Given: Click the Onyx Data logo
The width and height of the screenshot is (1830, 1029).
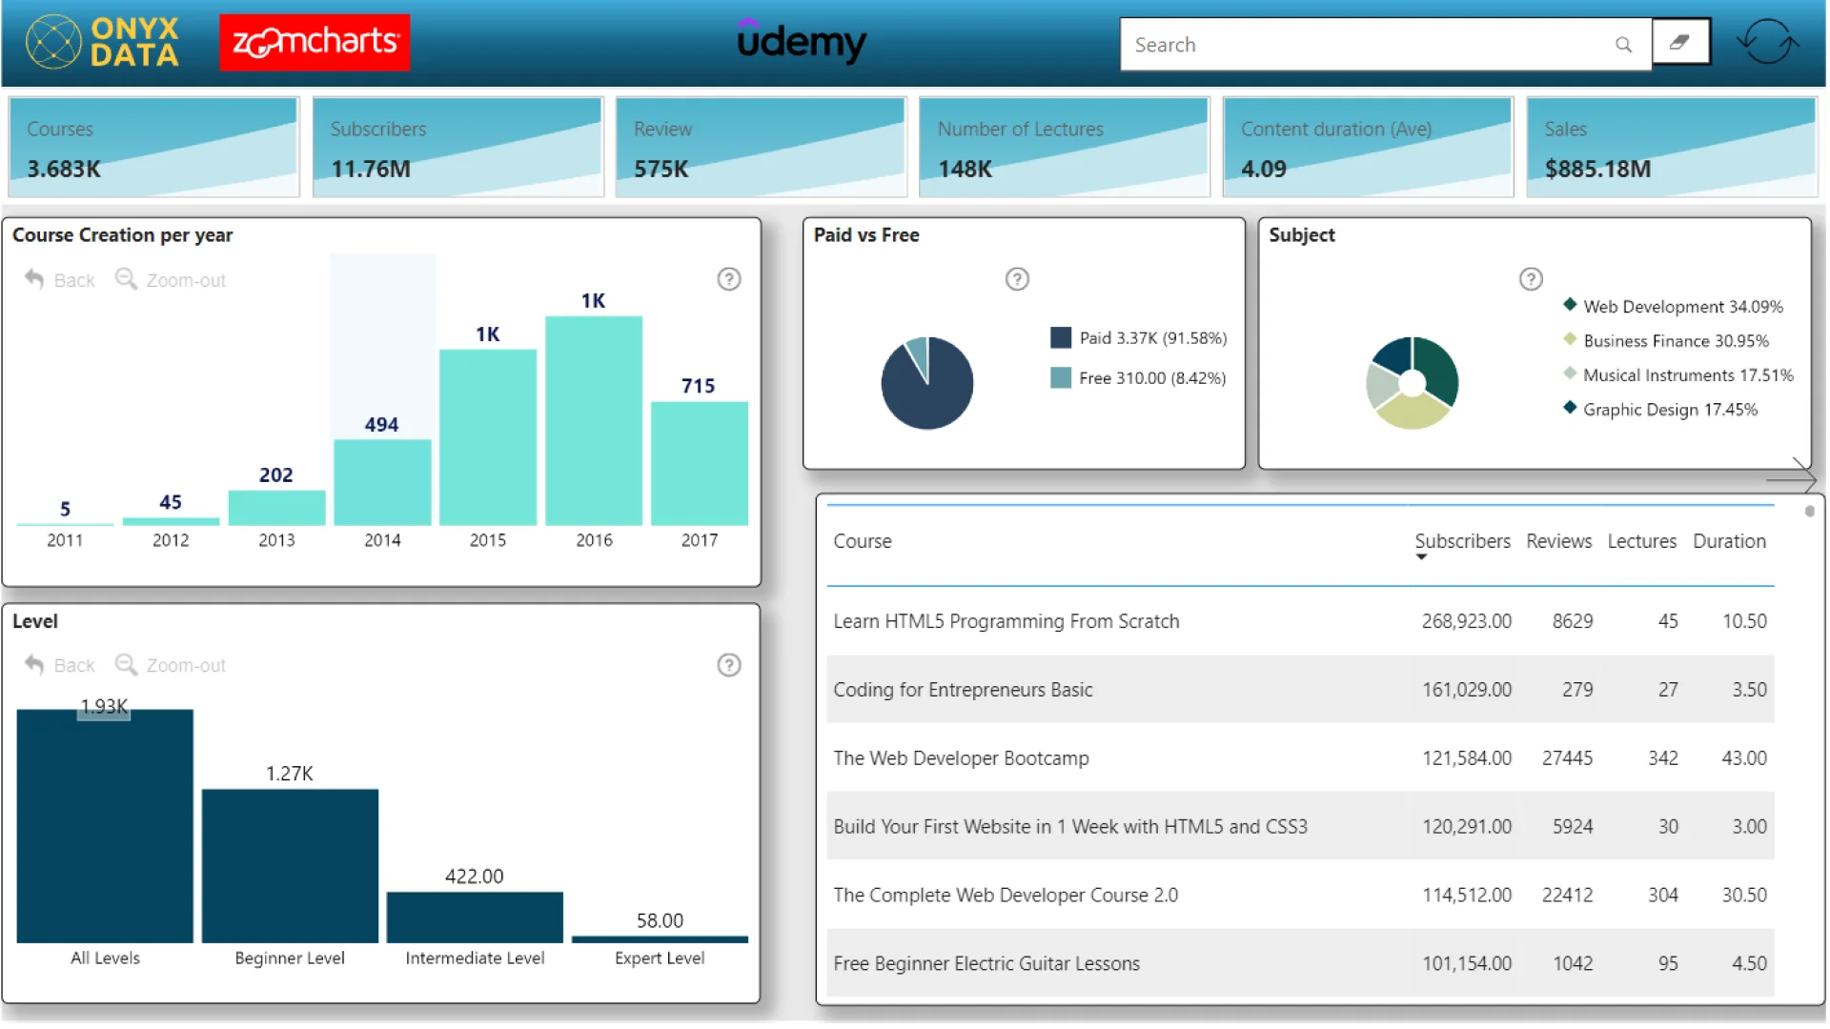Looking at the screenshot, I should point(103,42).
